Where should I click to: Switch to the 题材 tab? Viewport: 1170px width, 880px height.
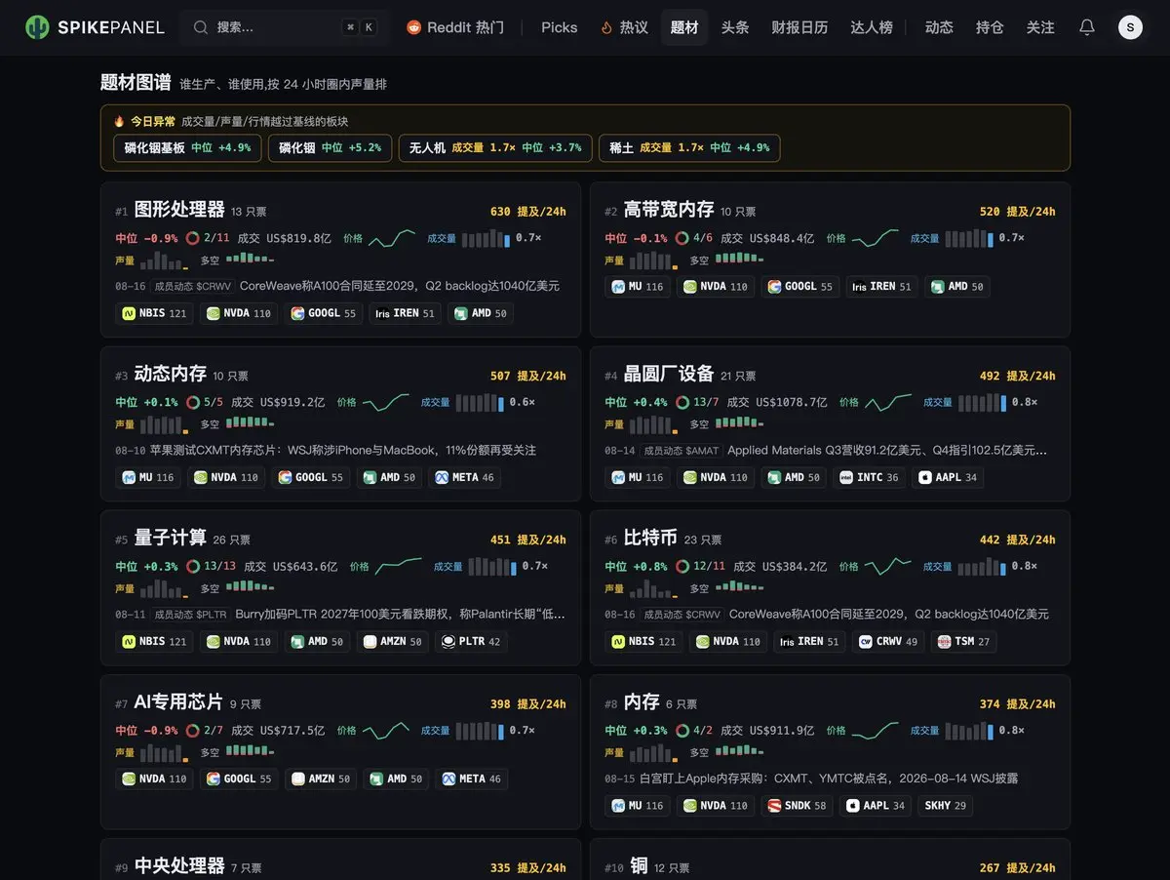[684, 27]
